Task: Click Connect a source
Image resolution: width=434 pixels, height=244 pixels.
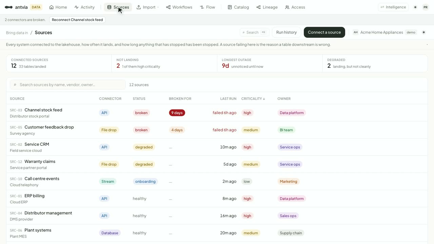Action: tap(324, 32)
